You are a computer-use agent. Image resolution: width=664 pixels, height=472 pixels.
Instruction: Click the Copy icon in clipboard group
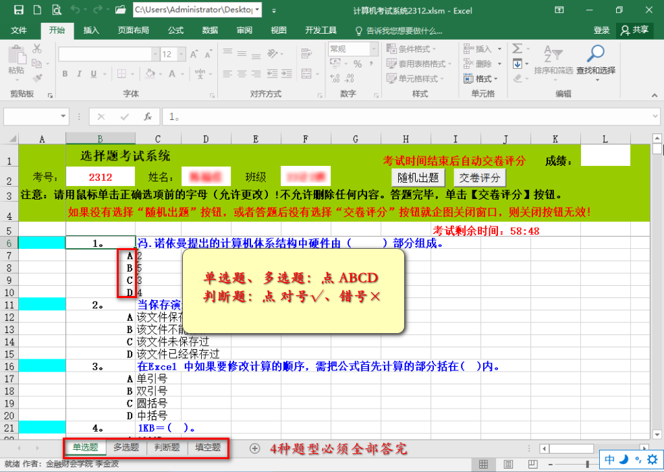click(x=37, y=63)
